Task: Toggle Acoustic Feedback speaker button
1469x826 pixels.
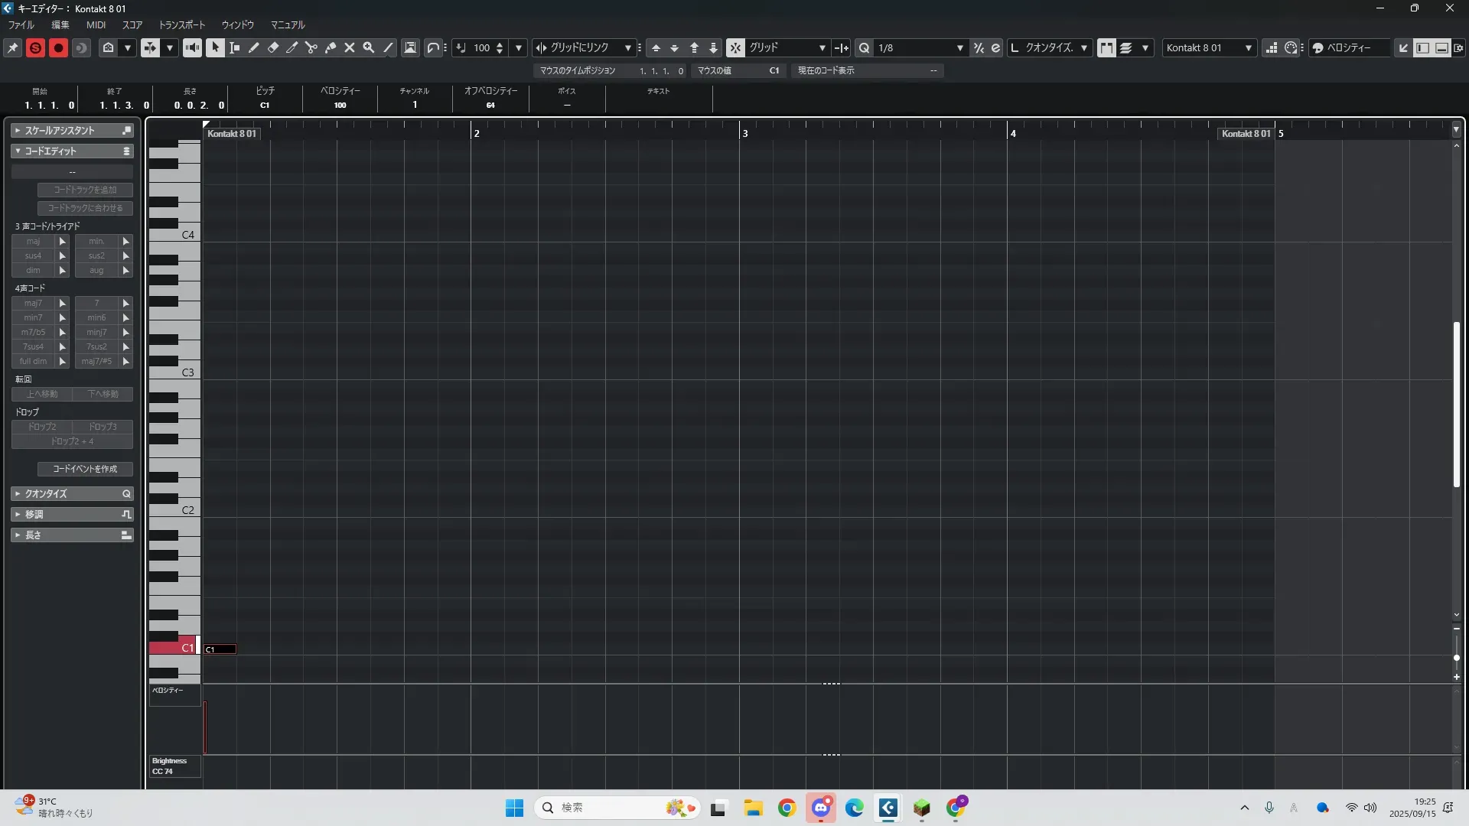Action: [x=192, y=47]
